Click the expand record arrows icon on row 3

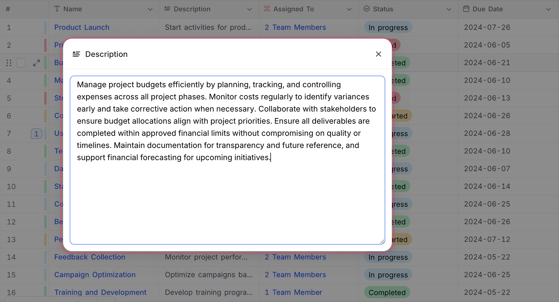(37, 63)
